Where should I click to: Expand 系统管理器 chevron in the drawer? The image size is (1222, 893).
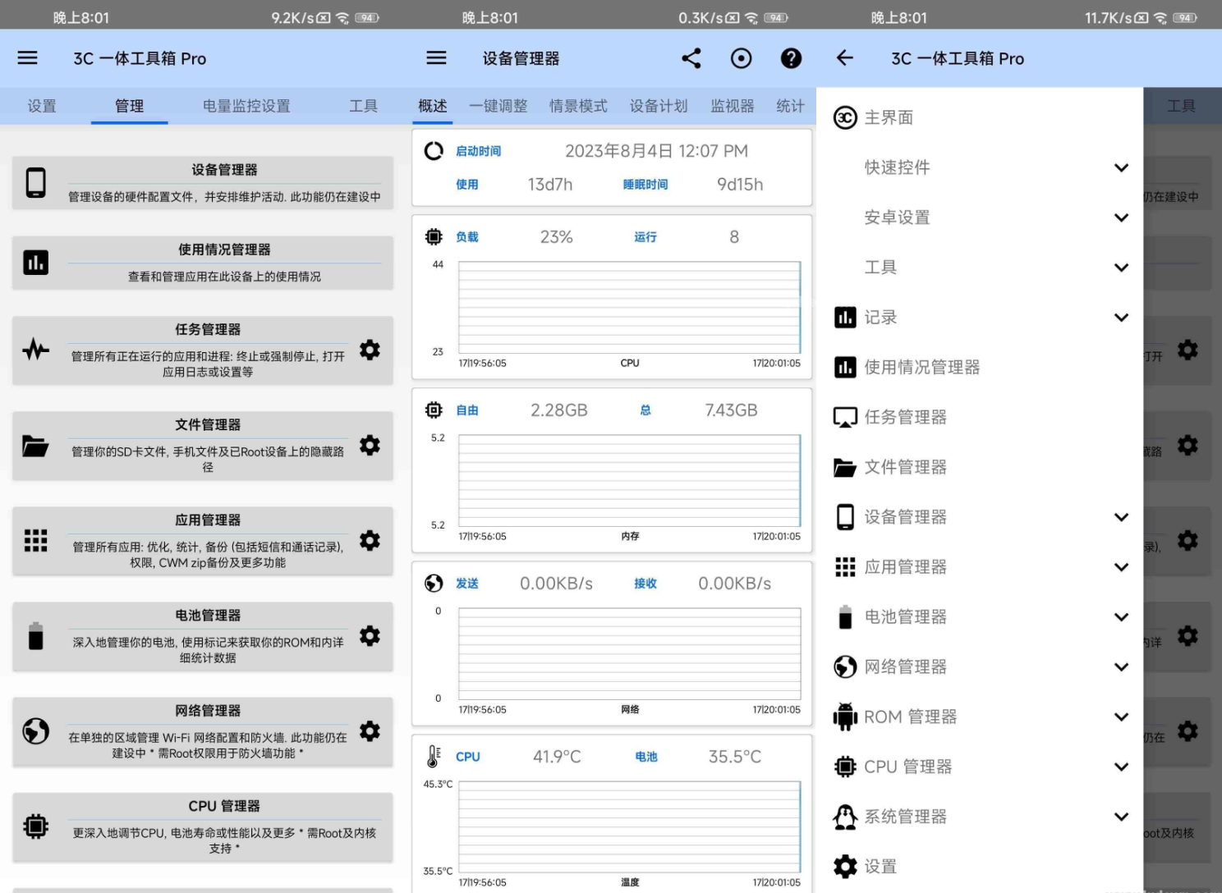(1121, 817)
